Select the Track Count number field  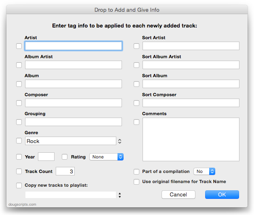tap(65, 171)
